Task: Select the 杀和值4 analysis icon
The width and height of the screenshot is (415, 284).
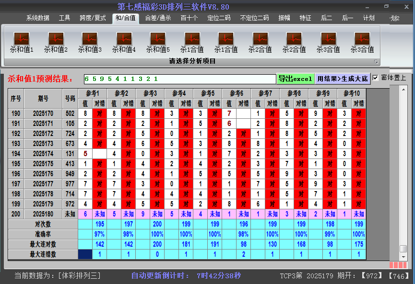Action: [x=124, y=43]
